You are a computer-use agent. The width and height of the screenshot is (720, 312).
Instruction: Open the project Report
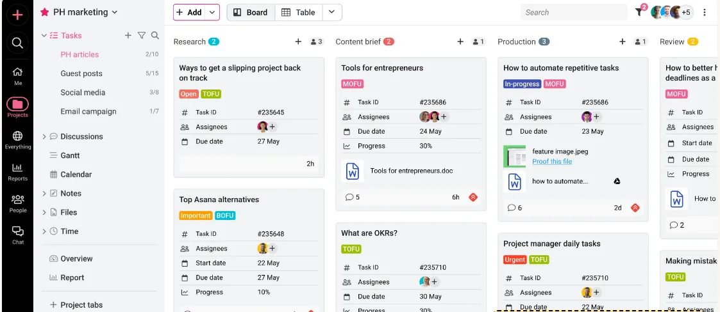coord(72,277)
